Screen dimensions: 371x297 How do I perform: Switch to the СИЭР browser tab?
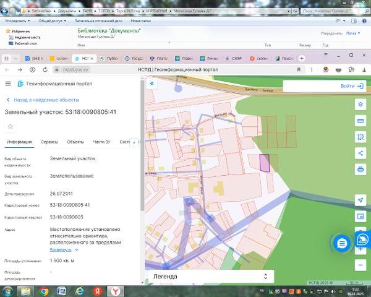click(x=234, y=58)
